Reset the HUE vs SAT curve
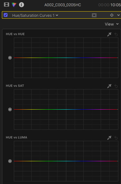Screen dimensions: 121x184 pos(116,86)
